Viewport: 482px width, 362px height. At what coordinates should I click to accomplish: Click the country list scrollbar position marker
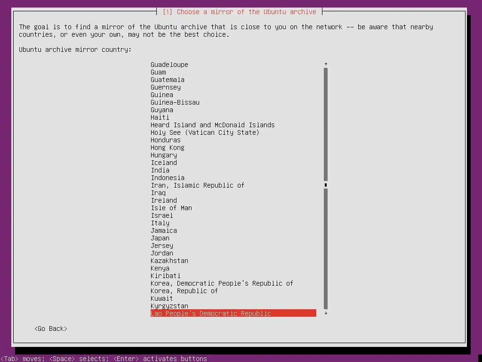point(326,185)
